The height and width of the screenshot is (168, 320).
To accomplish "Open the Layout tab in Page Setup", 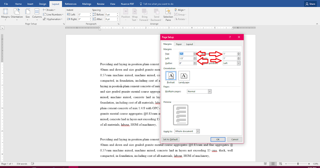I will coord(190,44).
